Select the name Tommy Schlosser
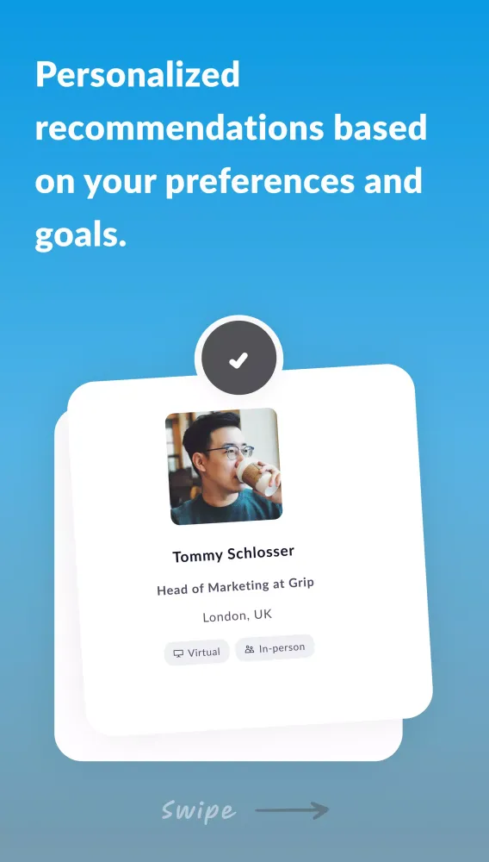Image resolution: width=489 pixels, height=862 pixels. click(233, 554)
